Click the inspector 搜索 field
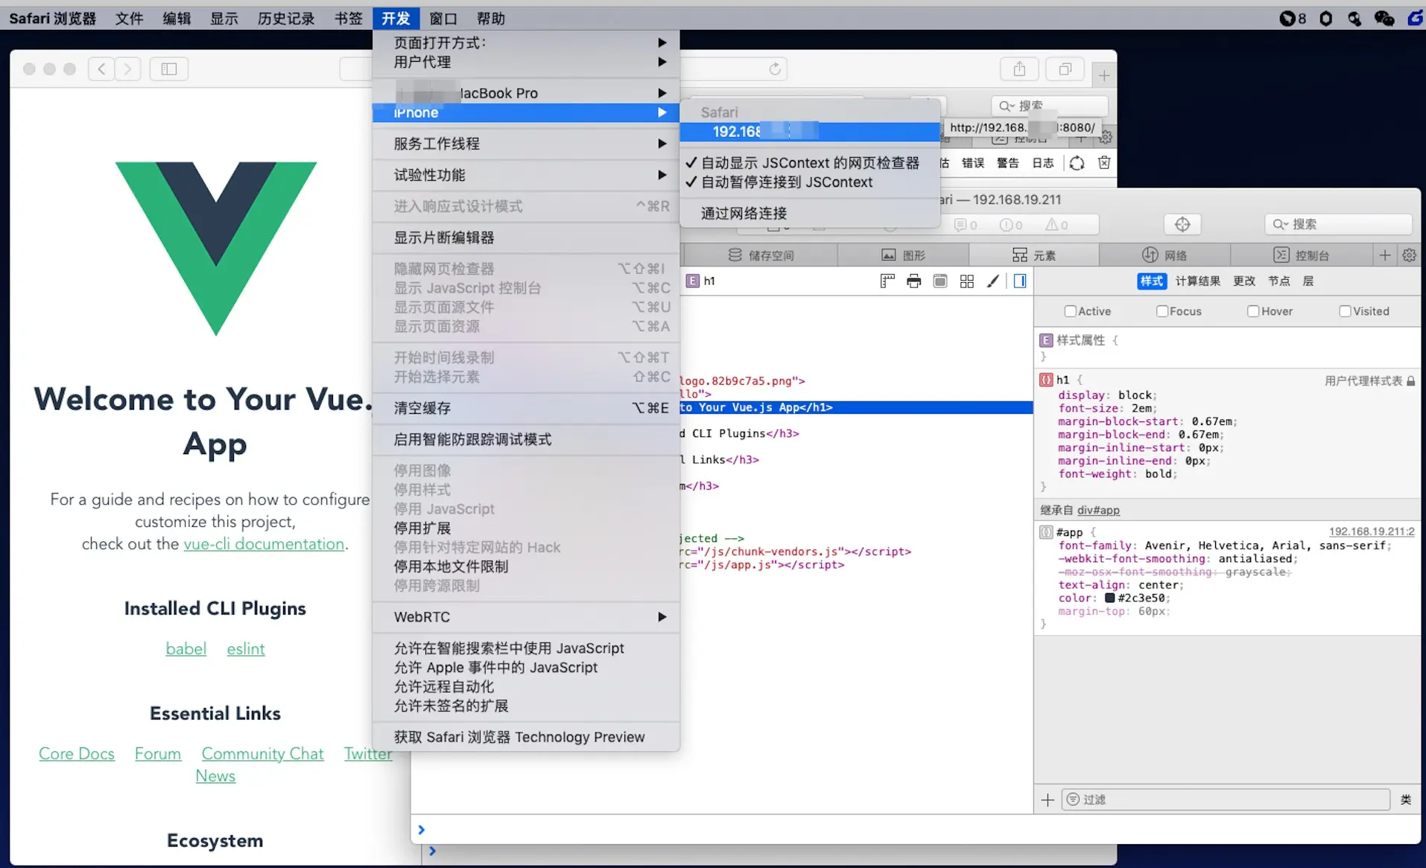The image size is (1426, 868). [1338, 224]
